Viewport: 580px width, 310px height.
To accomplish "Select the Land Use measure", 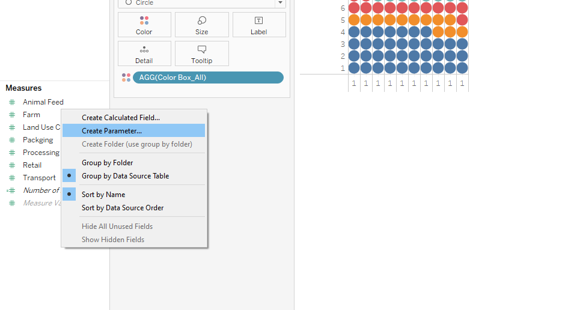I will [41, 127].
